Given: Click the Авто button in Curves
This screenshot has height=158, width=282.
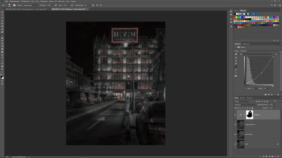Looking at the screenshot, I should coord(276,54).
